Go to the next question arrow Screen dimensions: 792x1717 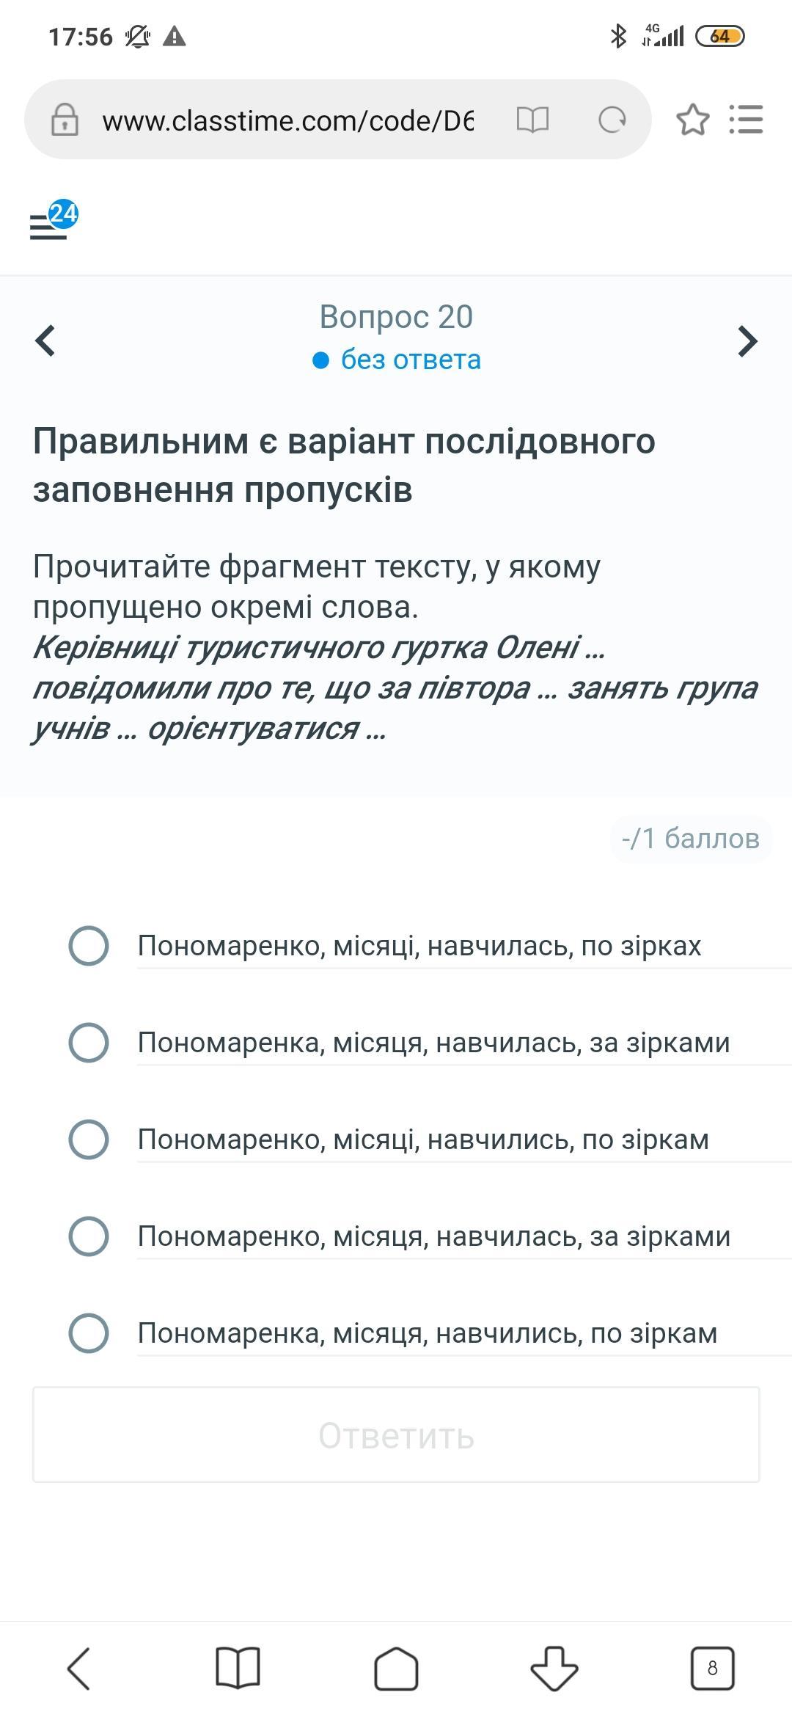click(747, 340)
